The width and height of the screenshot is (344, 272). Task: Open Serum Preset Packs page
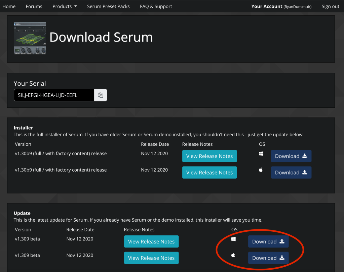(108, 6)
